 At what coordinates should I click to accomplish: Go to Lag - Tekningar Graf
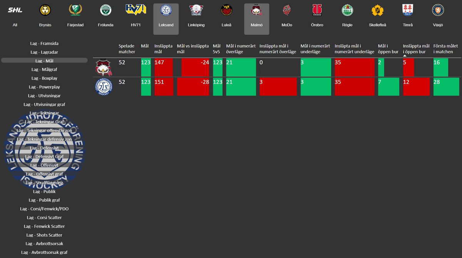(x=44, y=122)
